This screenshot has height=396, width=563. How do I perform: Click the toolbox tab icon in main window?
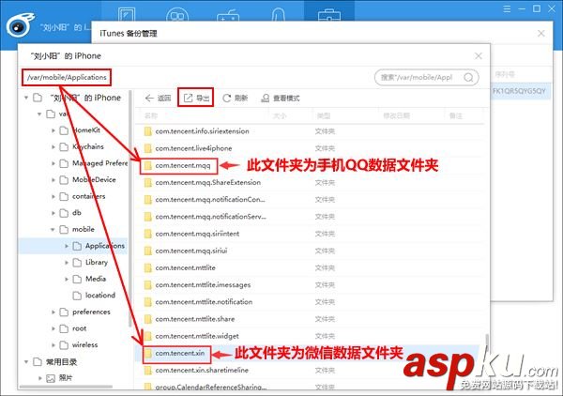pos(329,13)
